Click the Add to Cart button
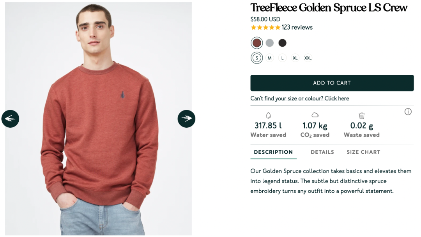The image size is (421, 237). point(332,83)
